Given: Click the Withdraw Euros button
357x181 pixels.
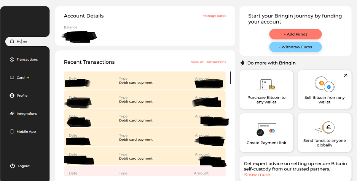Looking at the screenshot, I should 295,47.
